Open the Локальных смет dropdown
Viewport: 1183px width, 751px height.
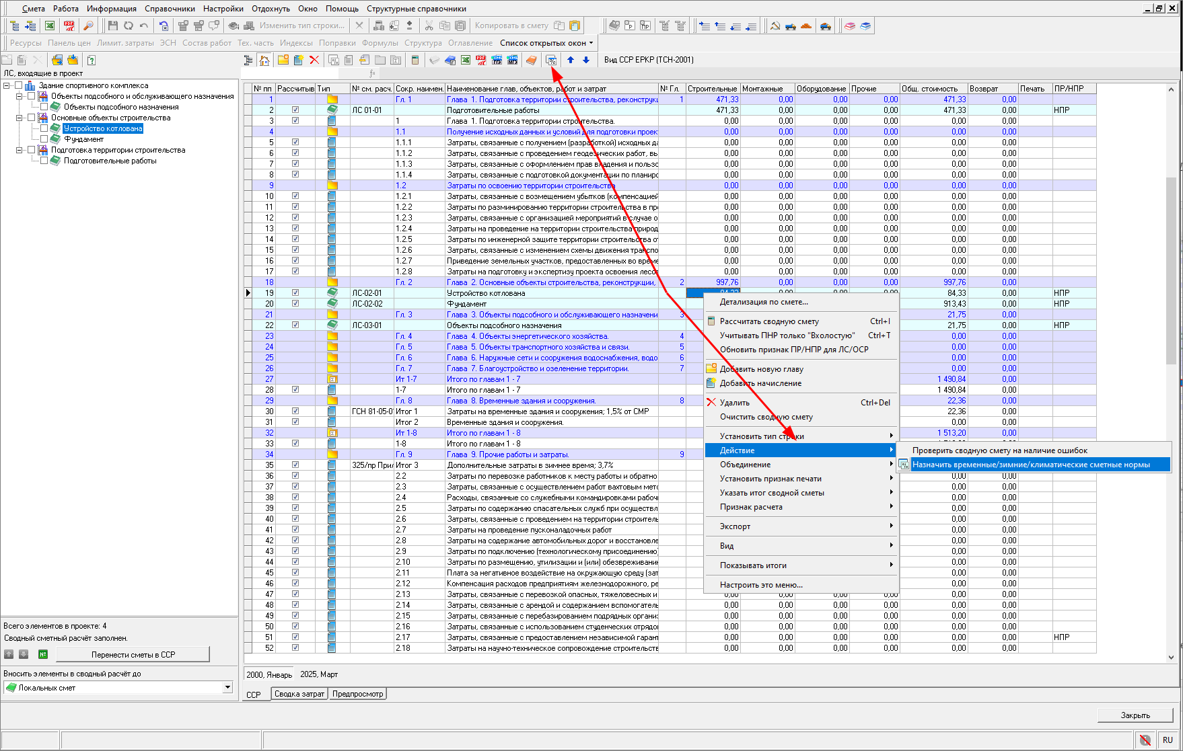click(x=227, y=687)
